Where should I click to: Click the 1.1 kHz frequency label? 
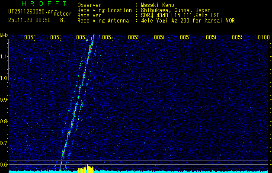tap(4, 57)
